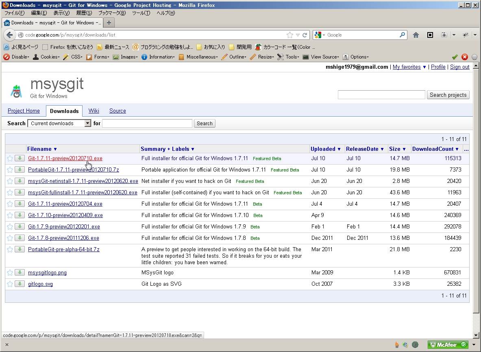Viewport: 481px width, 352px height.
Task: Click the project search input field
Action: click(381, 95)
